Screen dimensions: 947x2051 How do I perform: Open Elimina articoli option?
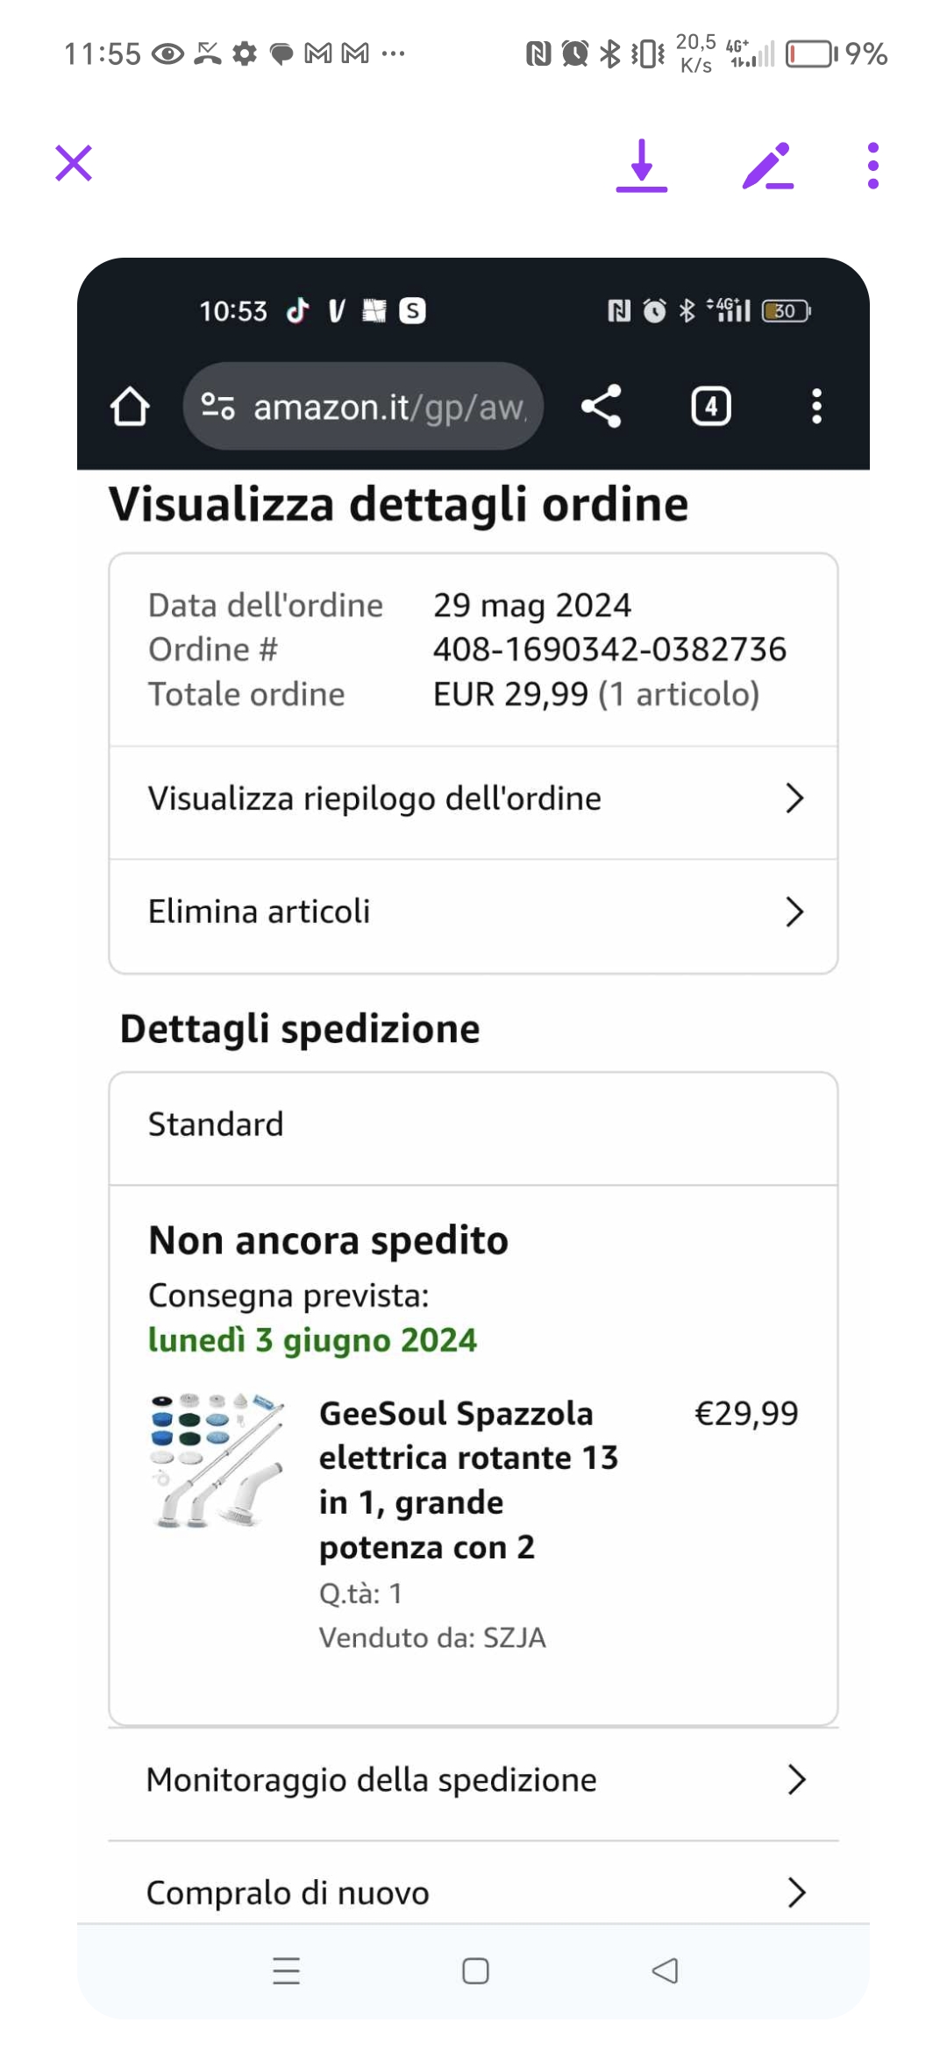pos(260,912)
